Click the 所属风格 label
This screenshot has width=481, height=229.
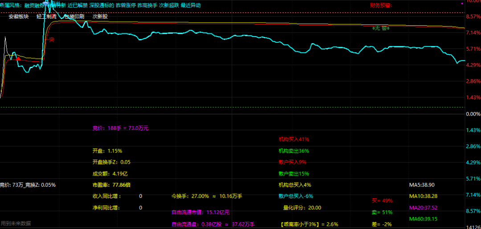[10, 5]
